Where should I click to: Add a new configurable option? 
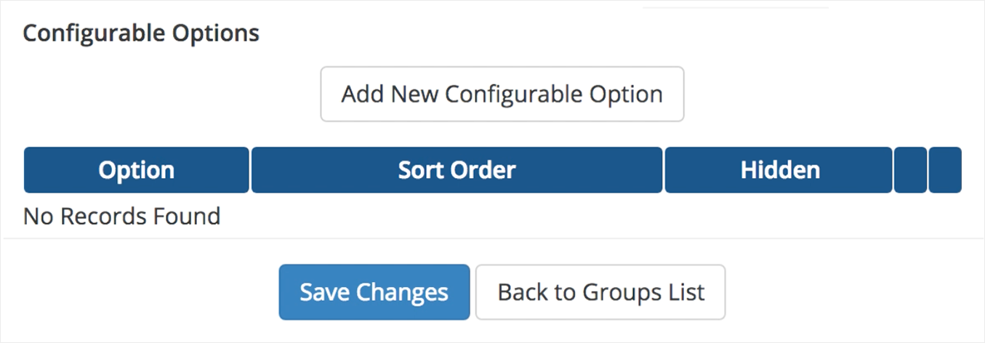pos(502,94)
